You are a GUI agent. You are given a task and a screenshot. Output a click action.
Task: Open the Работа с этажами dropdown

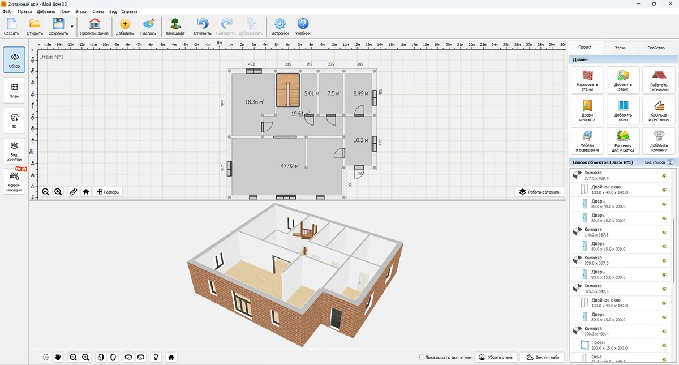point(539,192)
